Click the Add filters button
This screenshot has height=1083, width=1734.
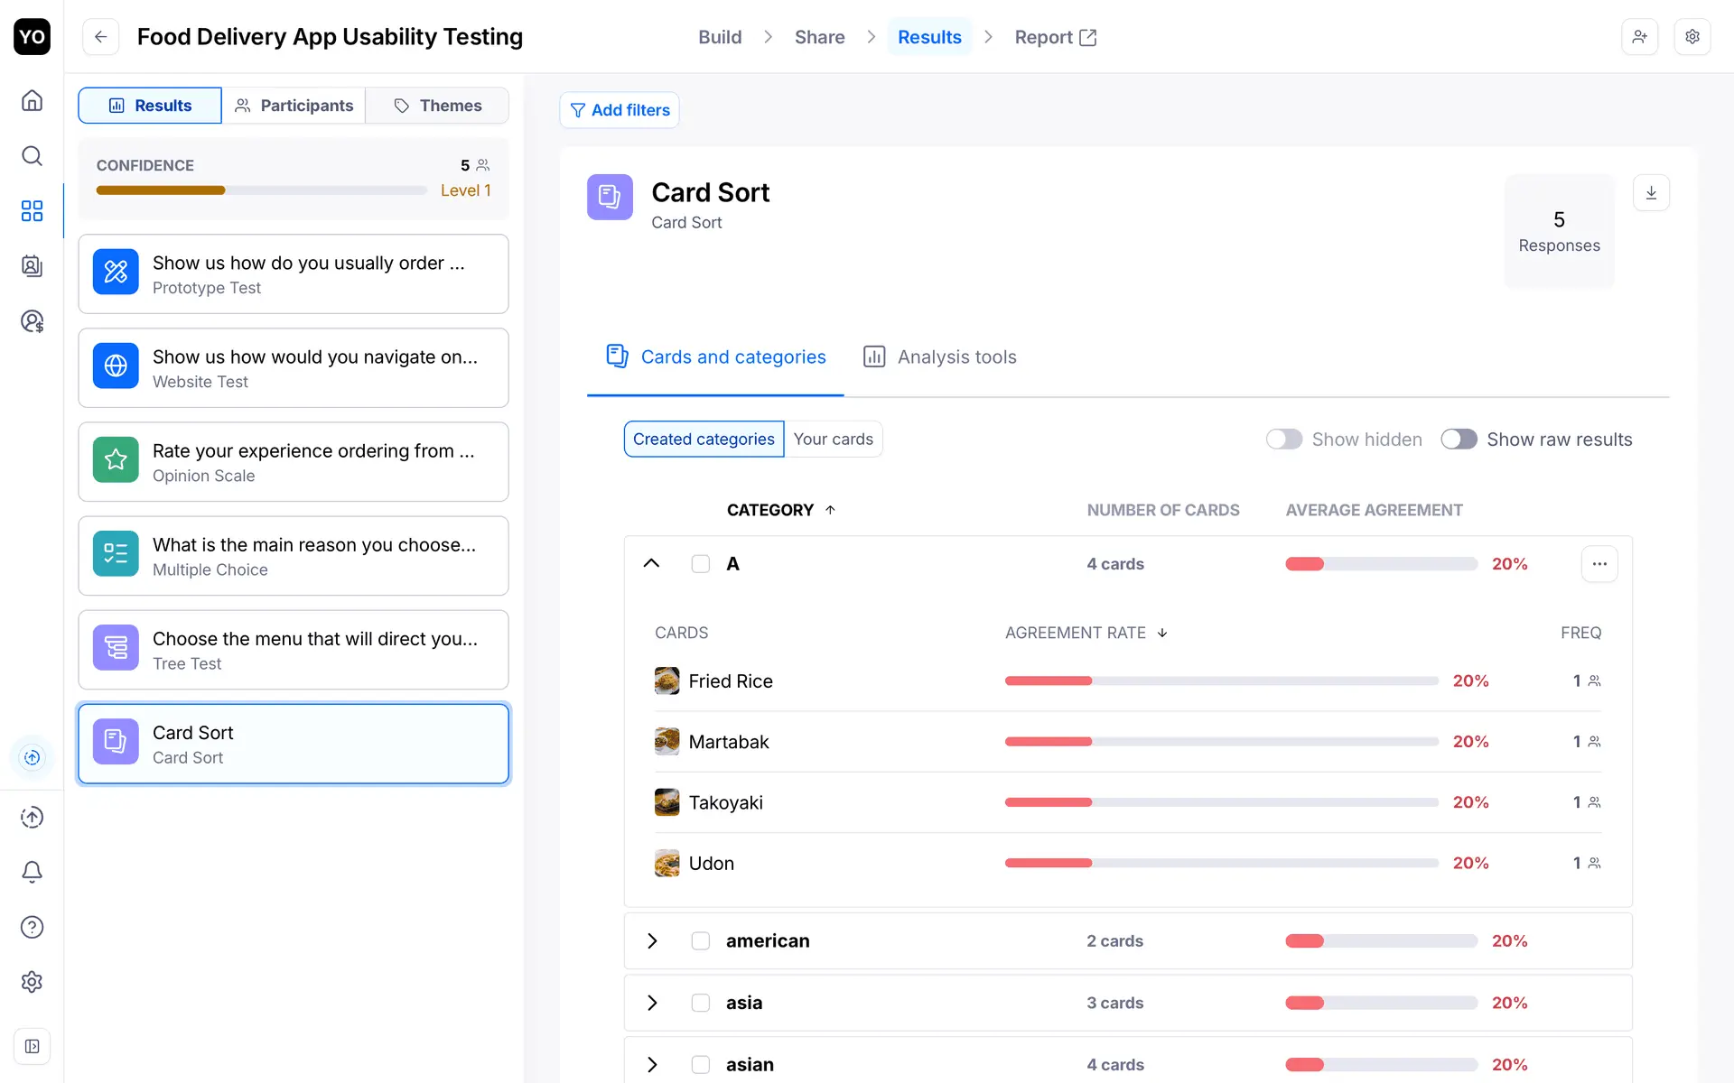(620, 110)
